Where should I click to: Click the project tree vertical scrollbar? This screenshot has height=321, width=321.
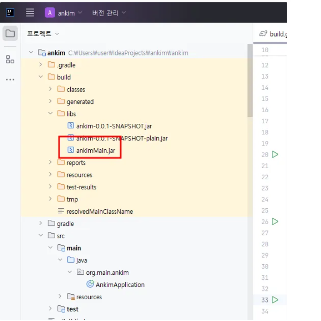pyautogui.click(x=250, y=80)
